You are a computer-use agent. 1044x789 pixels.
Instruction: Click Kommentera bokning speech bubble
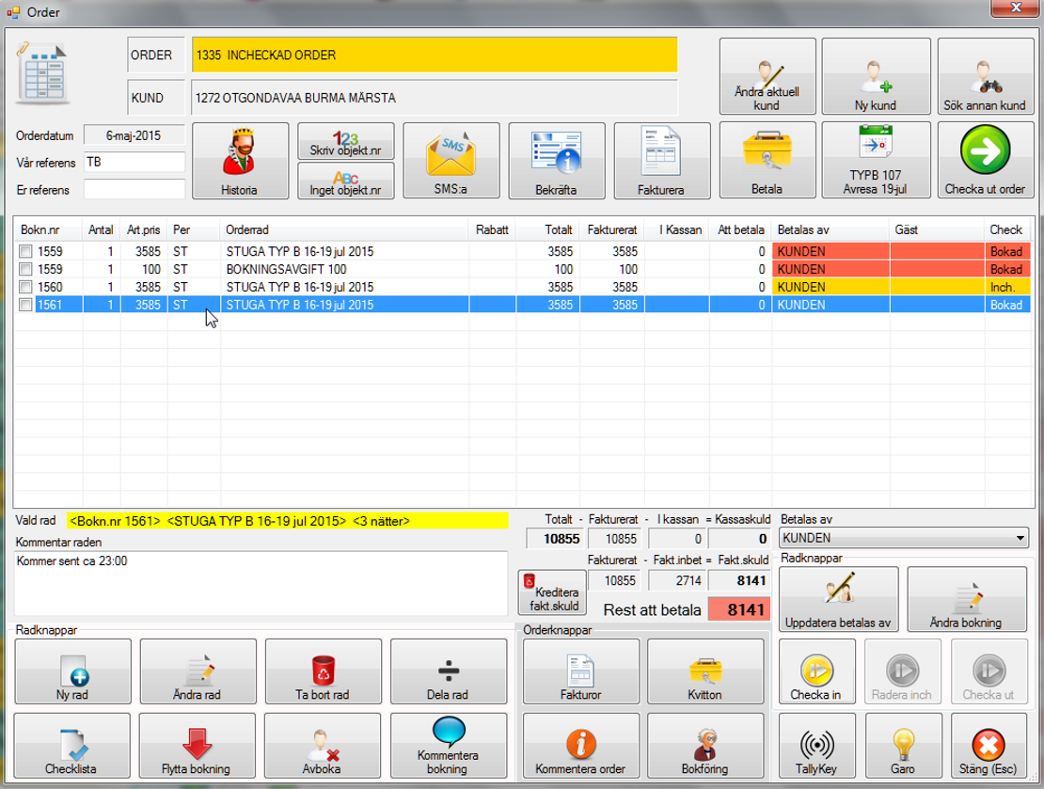click(448, 745)
